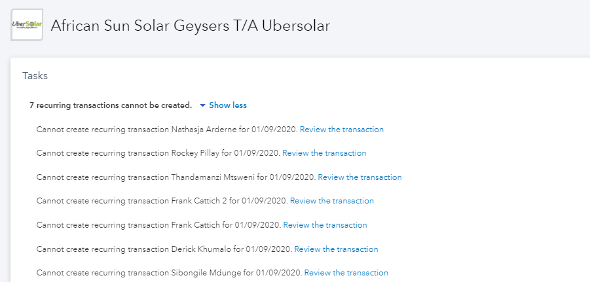
Task: Click the UberSolar company logo
Action: 27,25
